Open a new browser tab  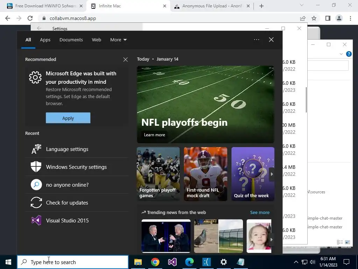(x=262, y=6)
